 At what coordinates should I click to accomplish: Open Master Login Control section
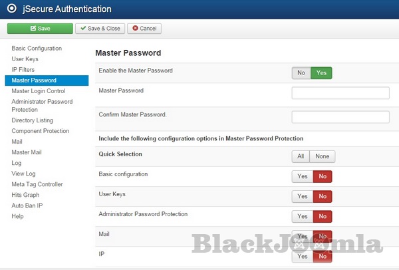tap(39, 91)
